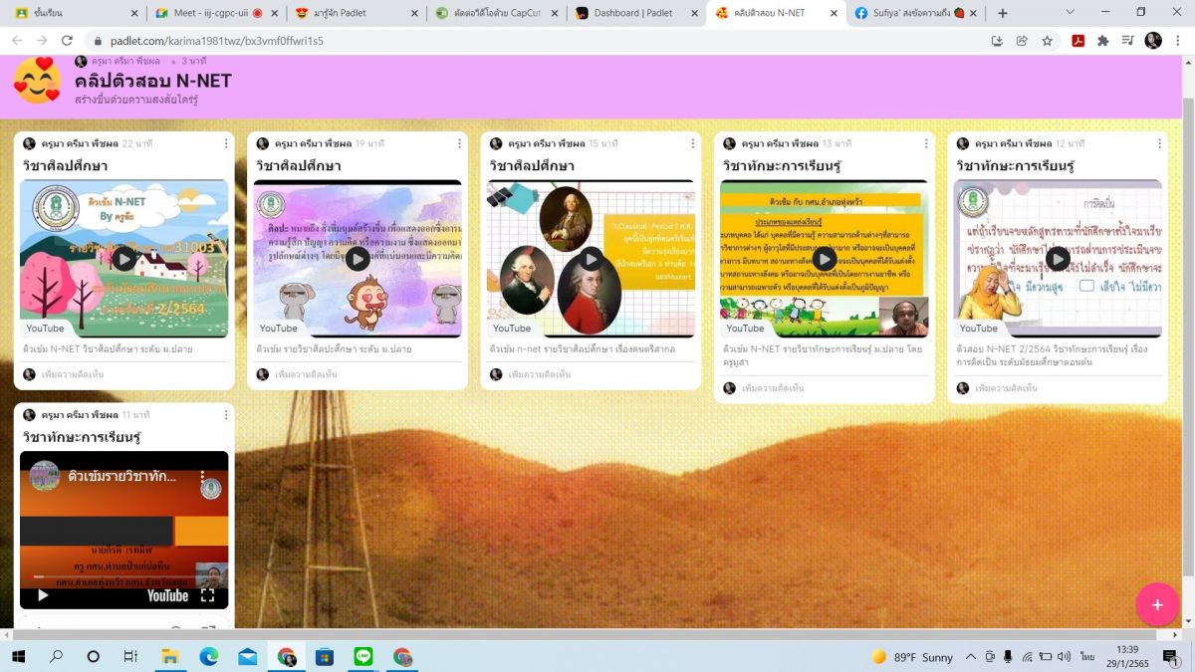Expand the tab search chevron in title bar
The width and height of the screenshot is (1195, 672).
(x=1070, y=13)
